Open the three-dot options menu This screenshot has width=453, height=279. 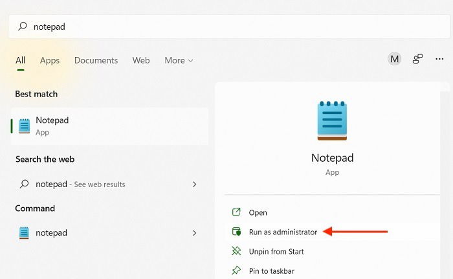coord(439,59)
